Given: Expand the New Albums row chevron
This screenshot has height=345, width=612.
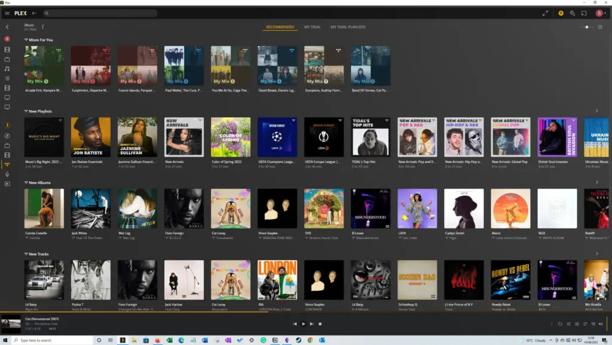Looking at the screenshot, I should pos(596,182).
